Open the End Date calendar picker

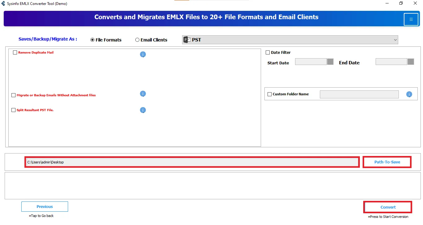tap(411, 62)
